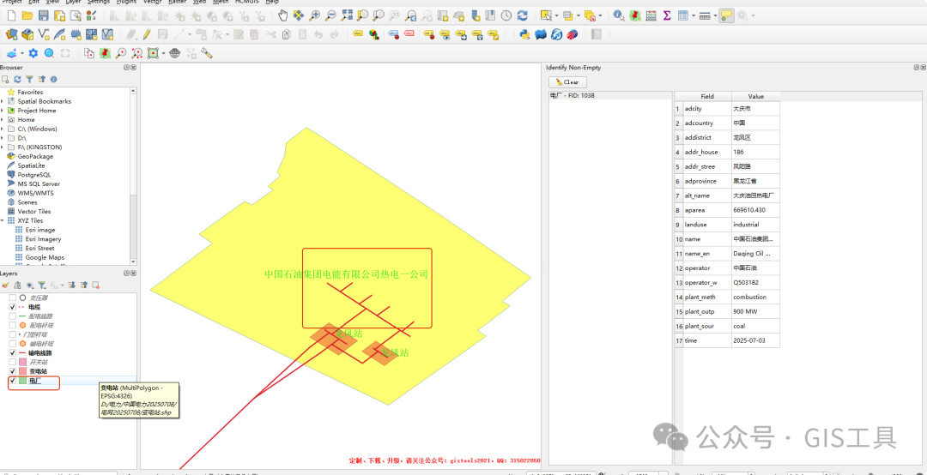Uncheck the 电缆 layer checkbox
The height and width of the screenshot is (475, 927).
12,307
